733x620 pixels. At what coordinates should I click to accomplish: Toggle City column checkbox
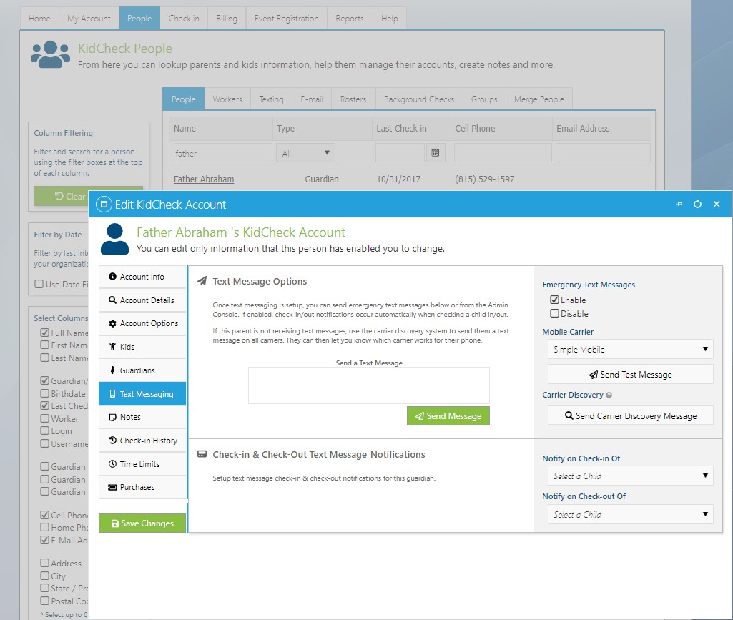click(x=45, y=576)
